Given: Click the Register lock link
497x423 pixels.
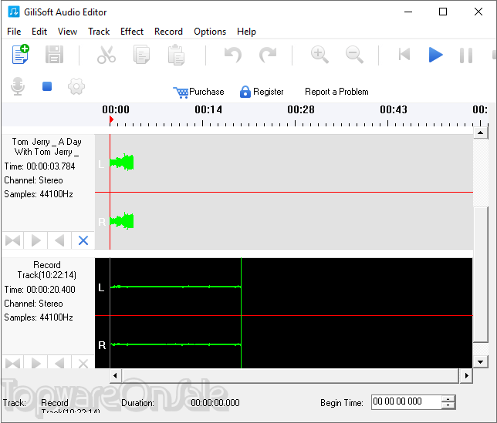Looking at the screenshot, I should coord(262,92).
